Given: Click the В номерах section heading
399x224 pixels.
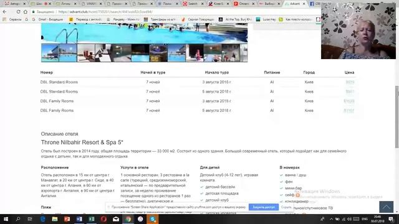Looking at the screenshot, I should (x=289, y=167).
